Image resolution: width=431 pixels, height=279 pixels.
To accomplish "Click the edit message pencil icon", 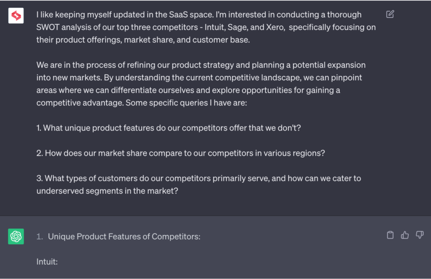I will [390, 15].
